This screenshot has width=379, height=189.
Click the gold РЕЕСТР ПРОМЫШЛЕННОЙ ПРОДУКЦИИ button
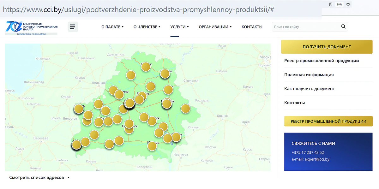[x=328, y=121]
